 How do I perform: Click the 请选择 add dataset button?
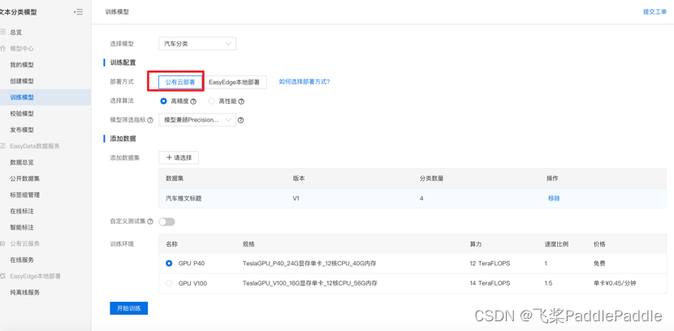coord(179,157)
